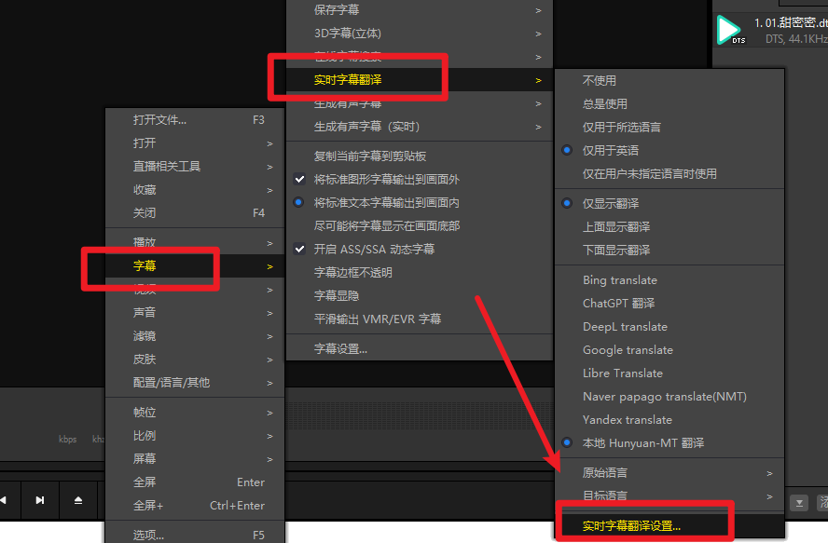This screenshot has width=828, height=543.
Task: Open the 字幕 menu entry
Action: coord(195,265)
